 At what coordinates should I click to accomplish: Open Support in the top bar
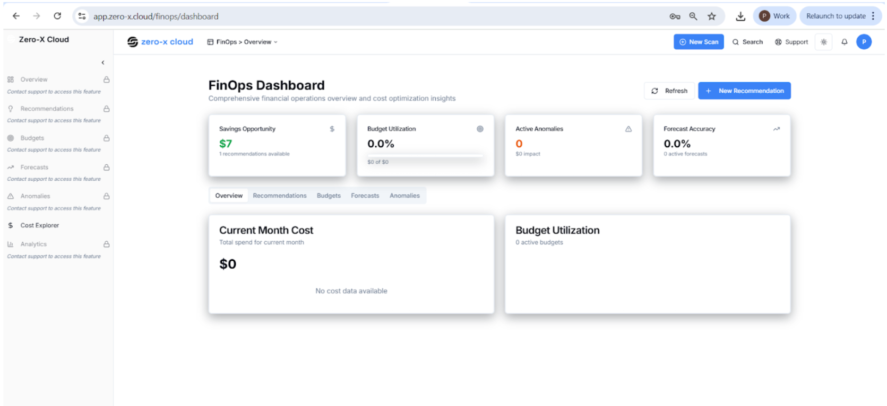coord(791,42)
